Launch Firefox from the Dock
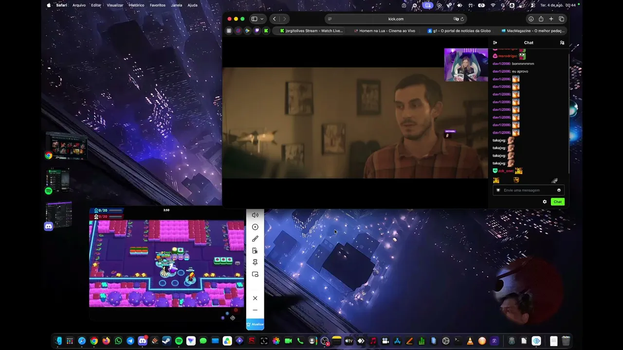Viewport: 623px width, 350px height. [x=106, y=341]
